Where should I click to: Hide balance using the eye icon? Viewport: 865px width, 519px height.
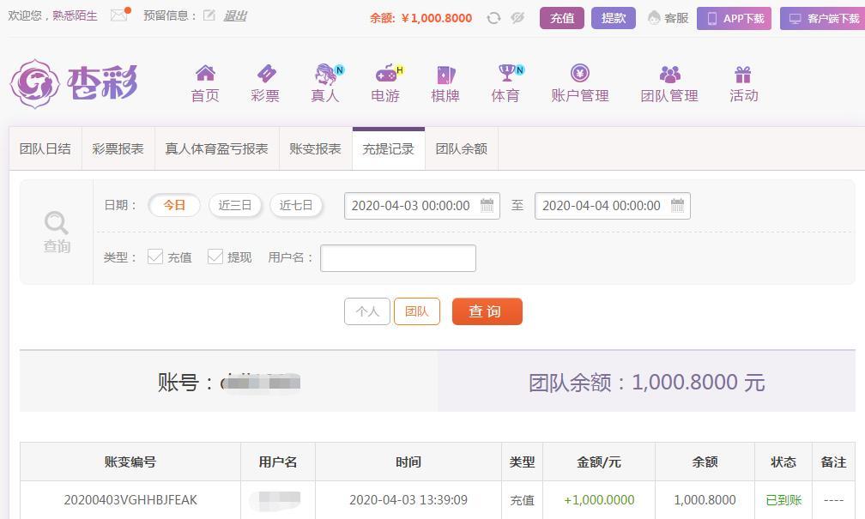(x=517, y=18)
